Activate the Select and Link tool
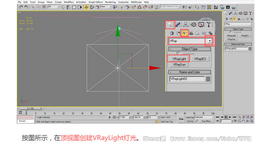Image resolution: width=262 pixels, height=145 pixels. point(33,7)
